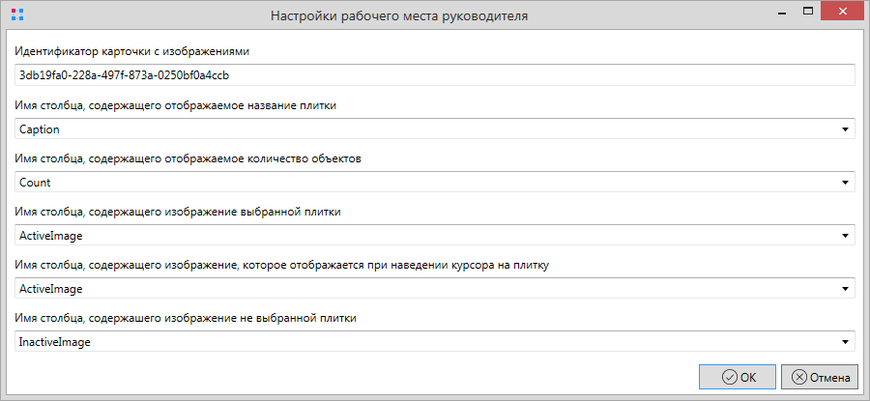Viewport: 870px width, 401px height.
Task: Click the checkmark icon on OK button
Action: click(731, 378)
